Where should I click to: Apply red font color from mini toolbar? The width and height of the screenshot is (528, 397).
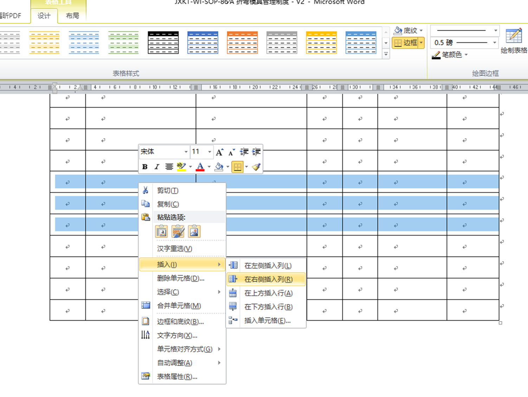(x=200, y=167)
